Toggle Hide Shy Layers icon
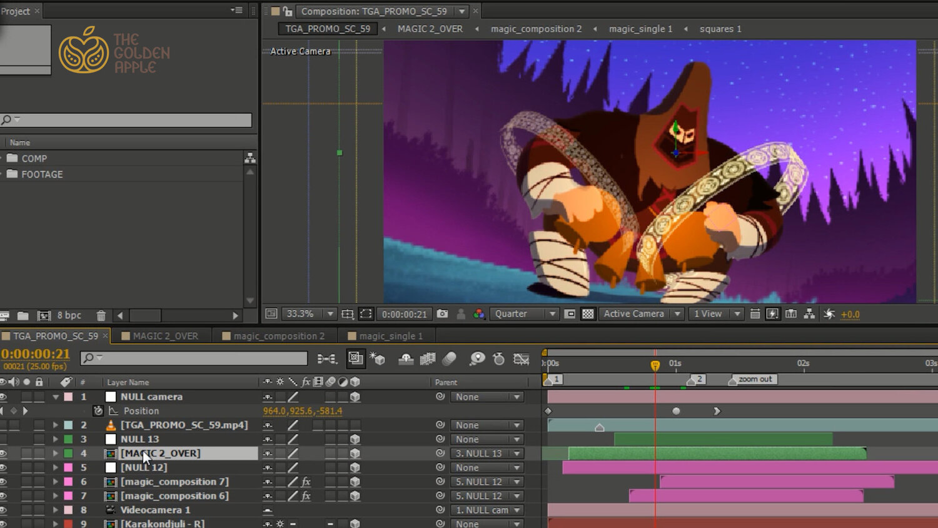Image resolution: width=938 pixels, height=528 pixels. [x=406, y=358]
